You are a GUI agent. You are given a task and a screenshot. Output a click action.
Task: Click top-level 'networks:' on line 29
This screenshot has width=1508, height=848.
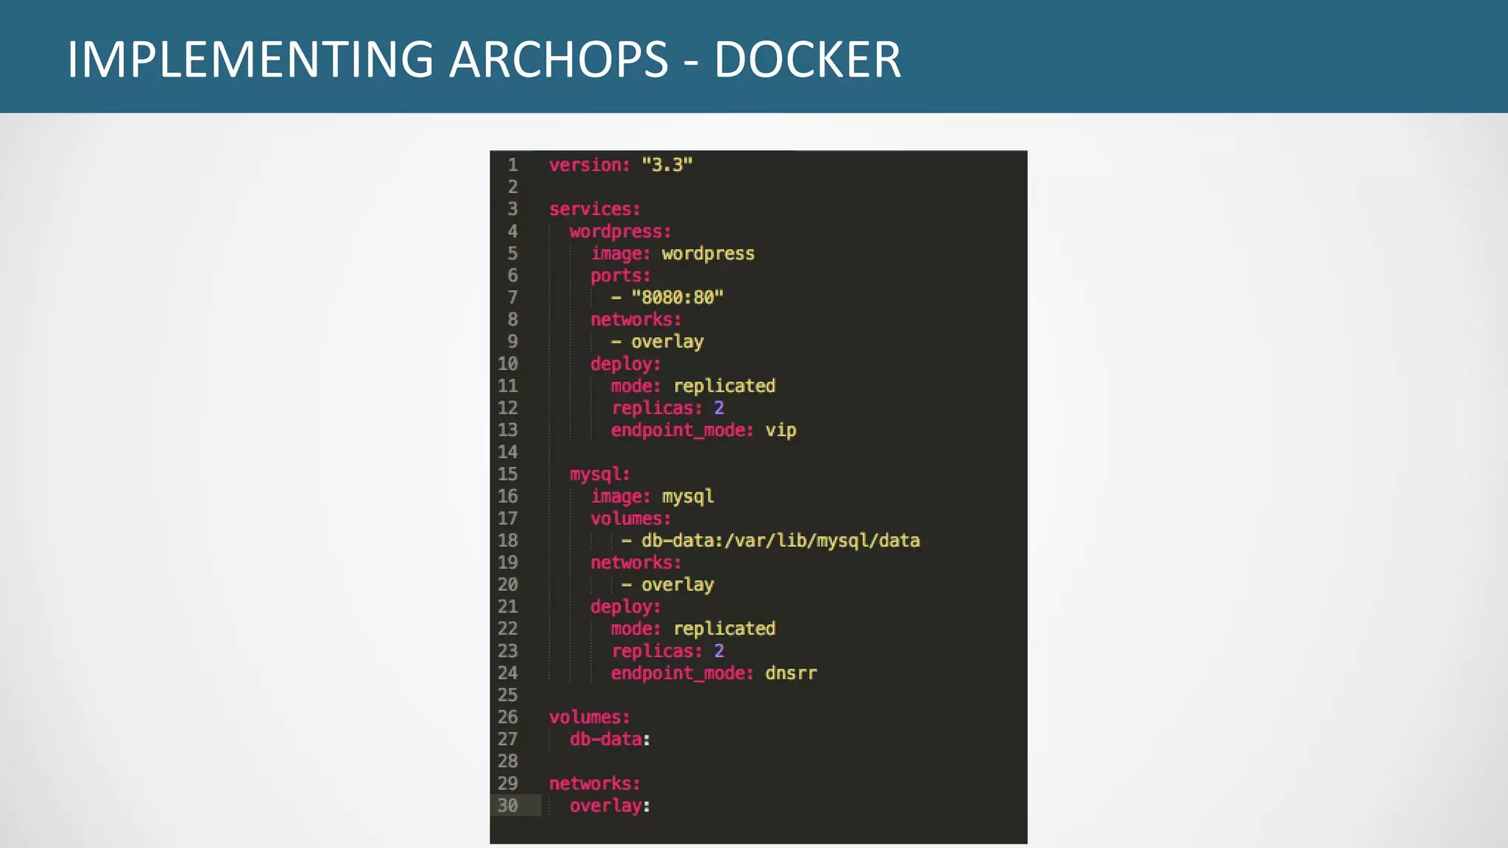tap(595, 783)
